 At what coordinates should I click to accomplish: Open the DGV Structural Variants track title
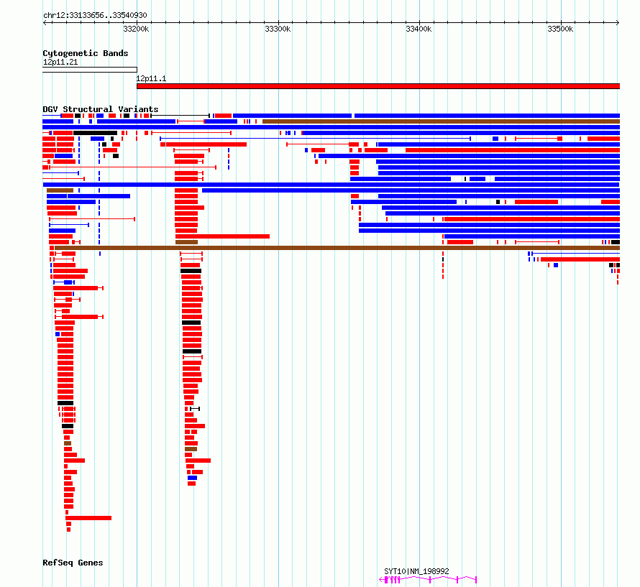pos(101,109)
